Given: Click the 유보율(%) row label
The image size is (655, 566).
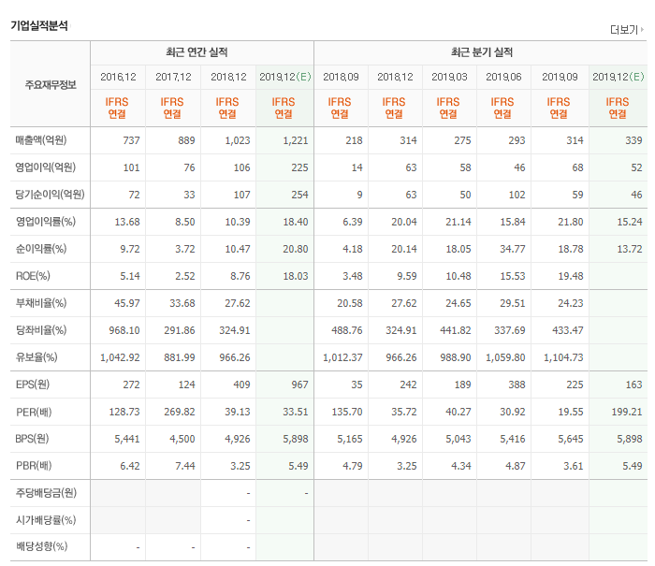Looking at the screenshot, I should [x=36, y=357].
